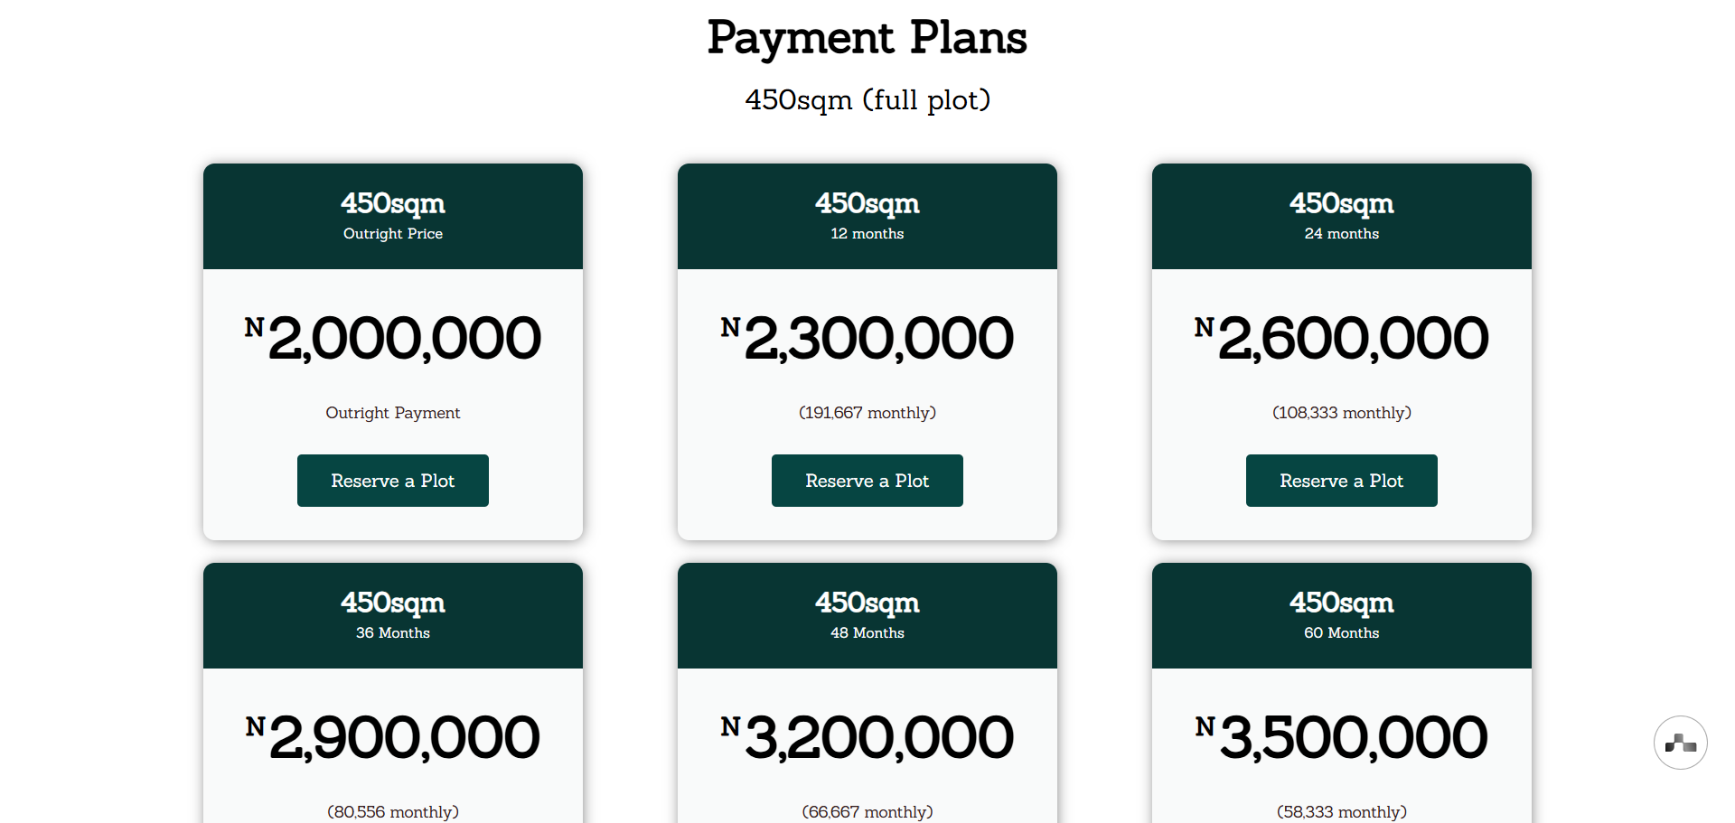
Task: Select the 48 Months card header
Action: coord(867,615)
